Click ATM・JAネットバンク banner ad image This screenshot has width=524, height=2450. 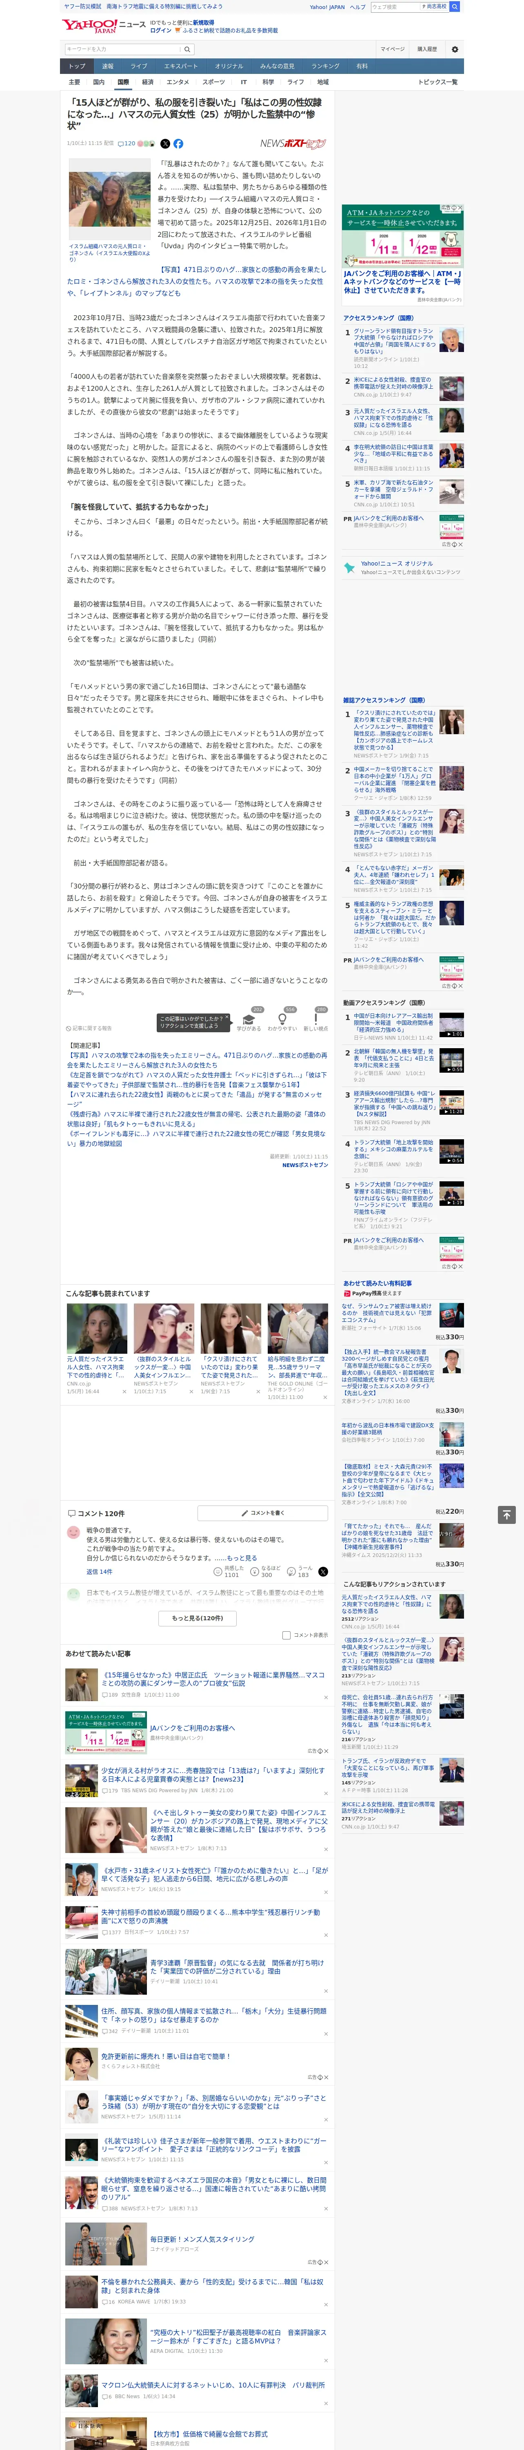coord(402,236)
